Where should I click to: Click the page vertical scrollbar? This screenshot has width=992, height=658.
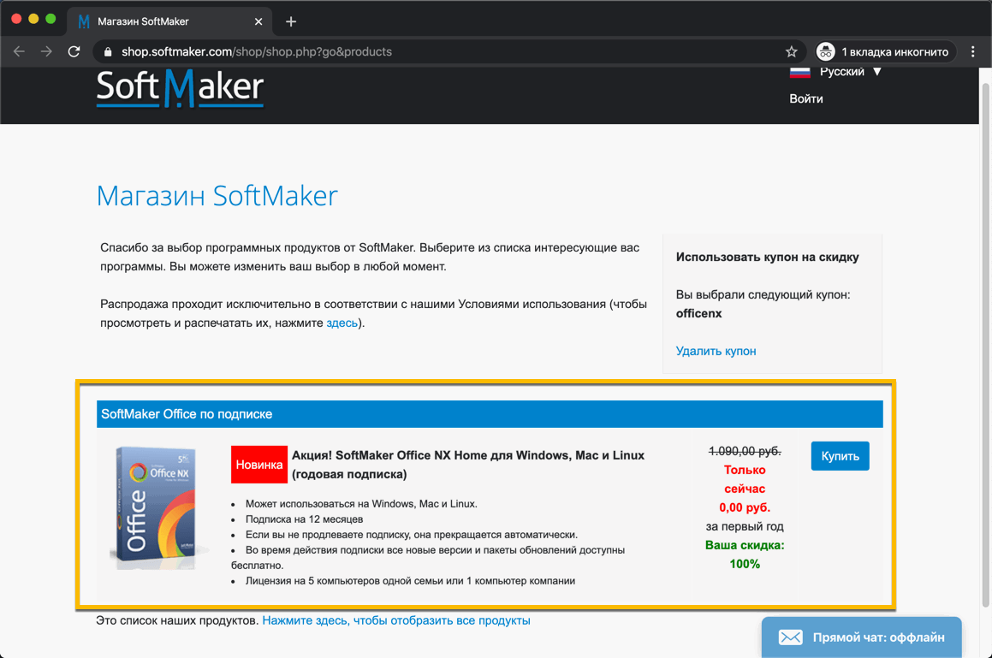pyautogui.click(x=986, y=345)
